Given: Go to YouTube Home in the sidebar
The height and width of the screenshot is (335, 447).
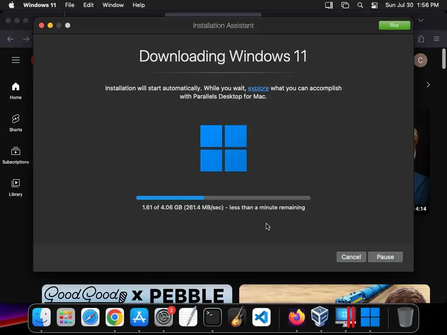Looking at the screenshot, I should click(16, 91).
